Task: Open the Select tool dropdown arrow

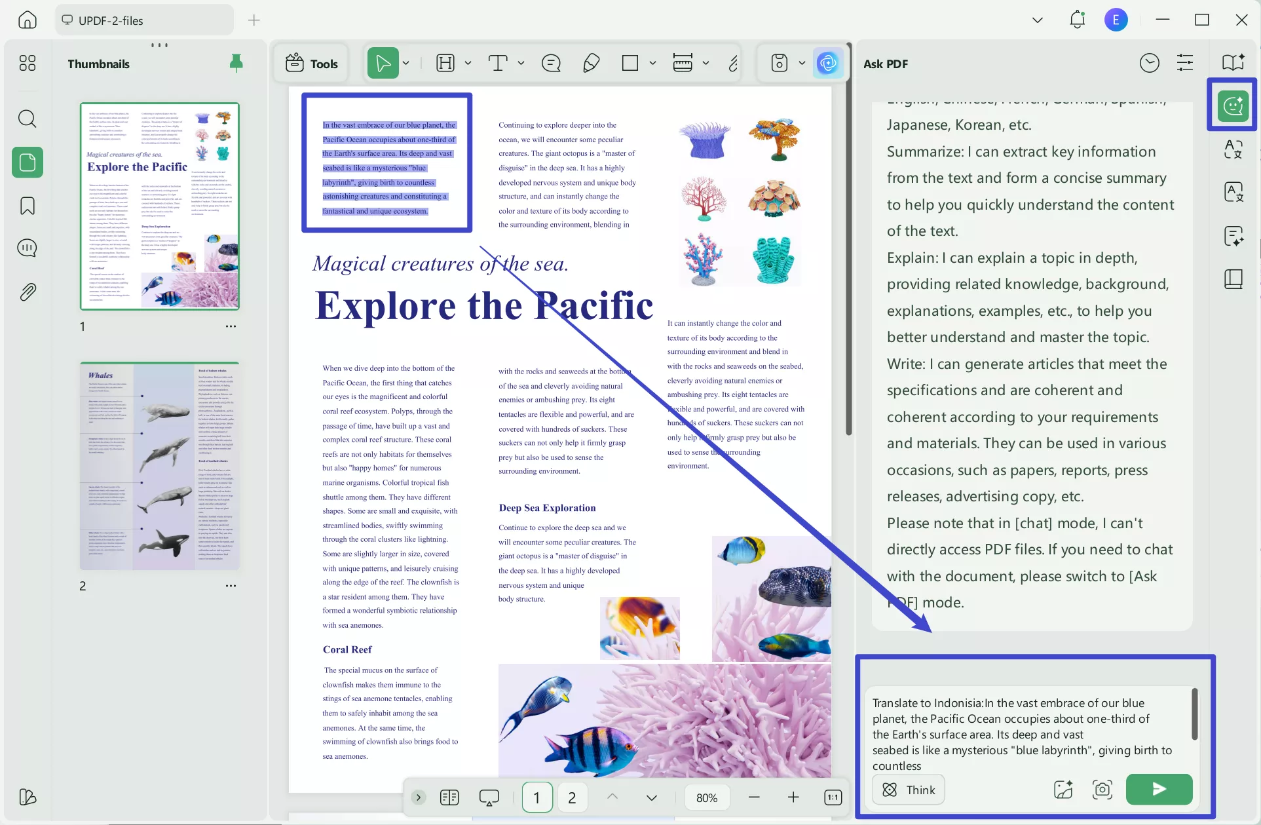Action: 405,63
